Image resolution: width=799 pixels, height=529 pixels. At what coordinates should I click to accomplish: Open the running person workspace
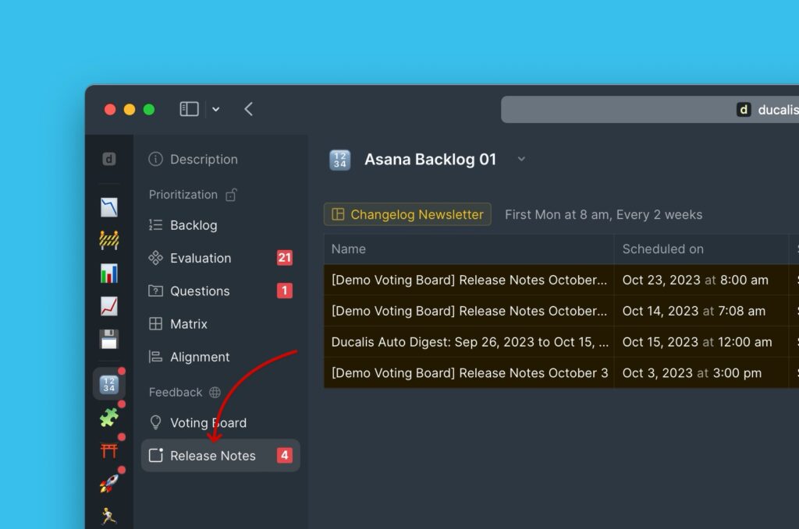point(109,515)
